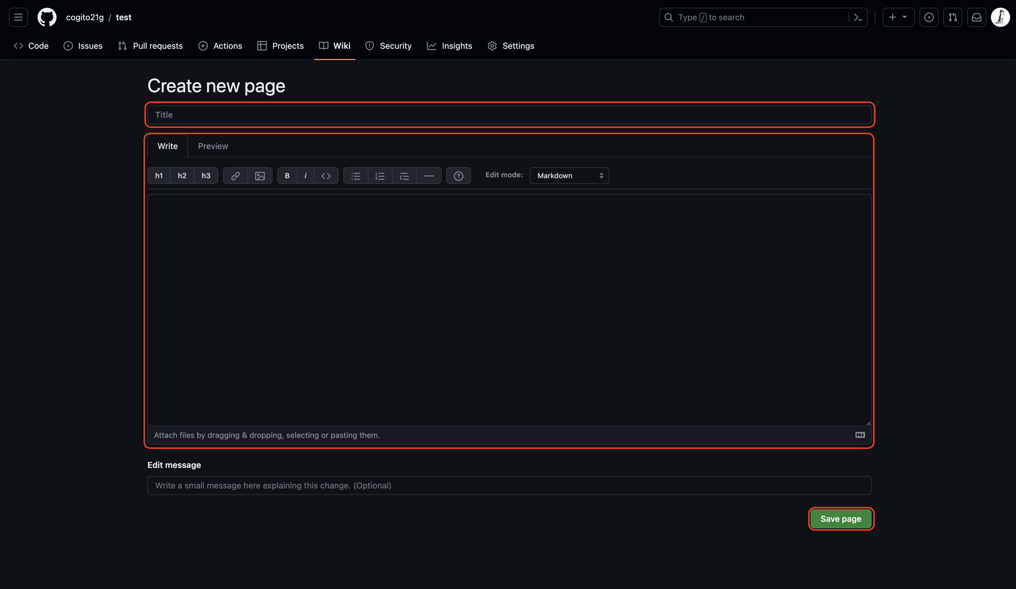1016x589 pixels.
Task: Go to the Pull requests tab
Action: pos(150,46)
